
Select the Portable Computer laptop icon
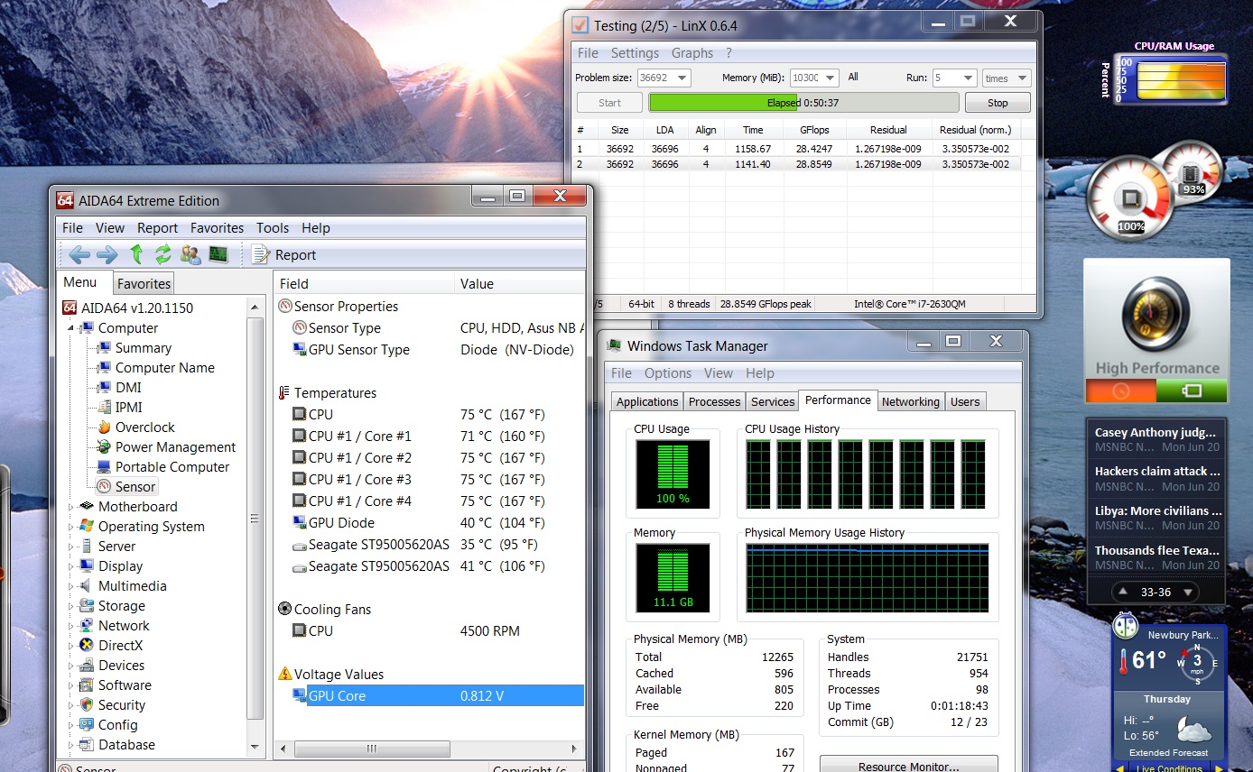pos(104,467)
